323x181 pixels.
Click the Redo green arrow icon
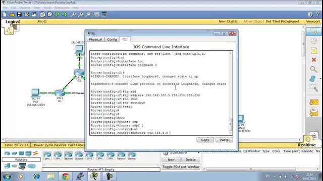click(65, 15)
